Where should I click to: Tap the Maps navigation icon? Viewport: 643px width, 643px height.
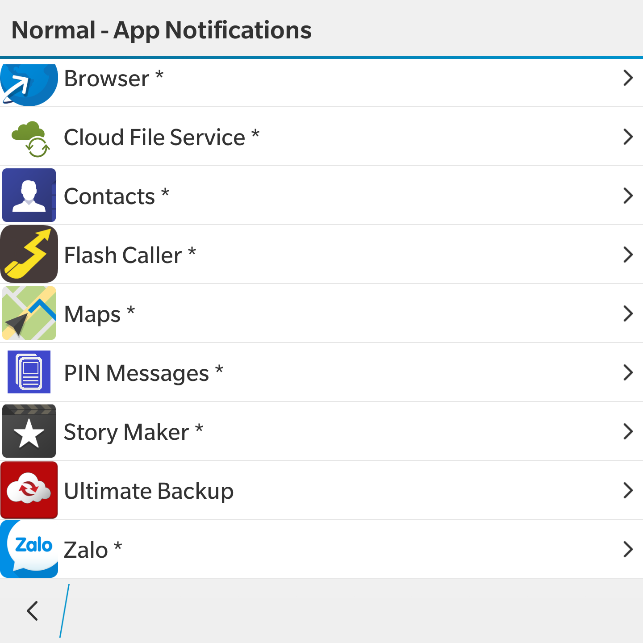(29, 313)
